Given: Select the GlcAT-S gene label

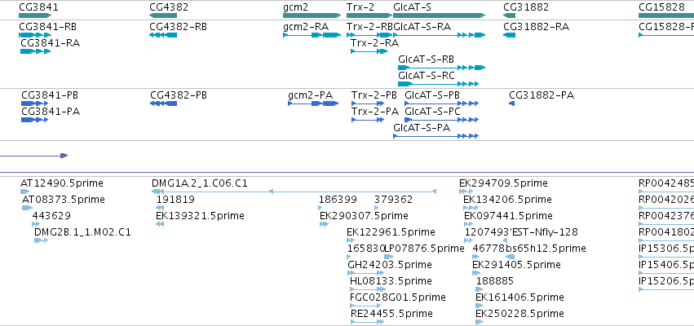Looking at the screenshot, I should [412, 7].
